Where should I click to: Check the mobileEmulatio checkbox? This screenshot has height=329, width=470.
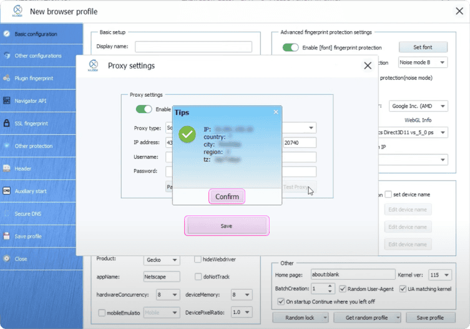(102, 313)
